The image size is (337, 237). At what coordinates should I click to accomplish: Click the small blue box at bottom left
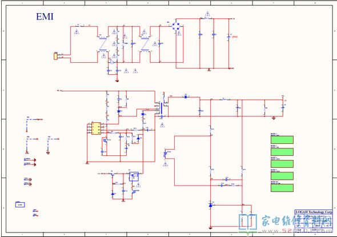[x=20, y=204]
